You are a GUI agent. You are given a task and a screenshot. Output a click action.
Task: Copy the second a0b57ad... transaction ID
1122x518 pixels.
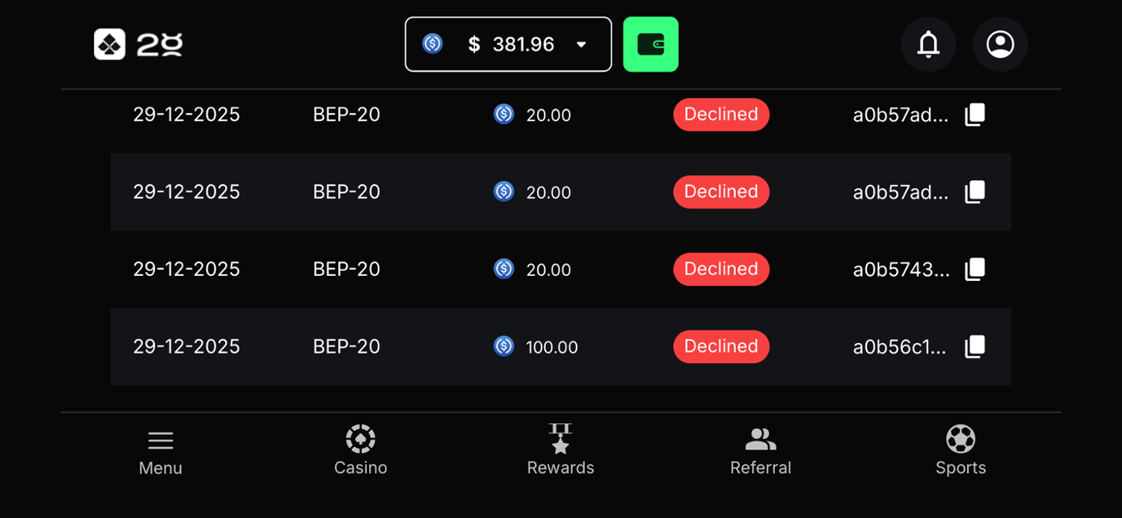[975, 192]
